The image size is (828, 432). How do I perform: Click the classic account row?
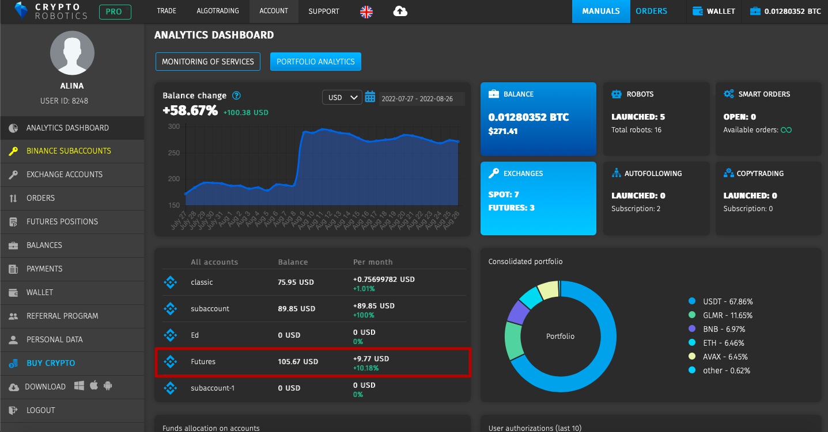pos(314,282)
